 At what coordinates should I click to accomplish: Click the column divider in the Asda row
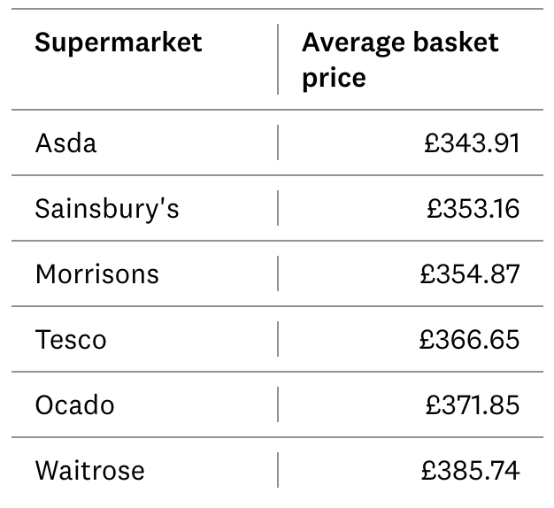click(x=278, y=142)
